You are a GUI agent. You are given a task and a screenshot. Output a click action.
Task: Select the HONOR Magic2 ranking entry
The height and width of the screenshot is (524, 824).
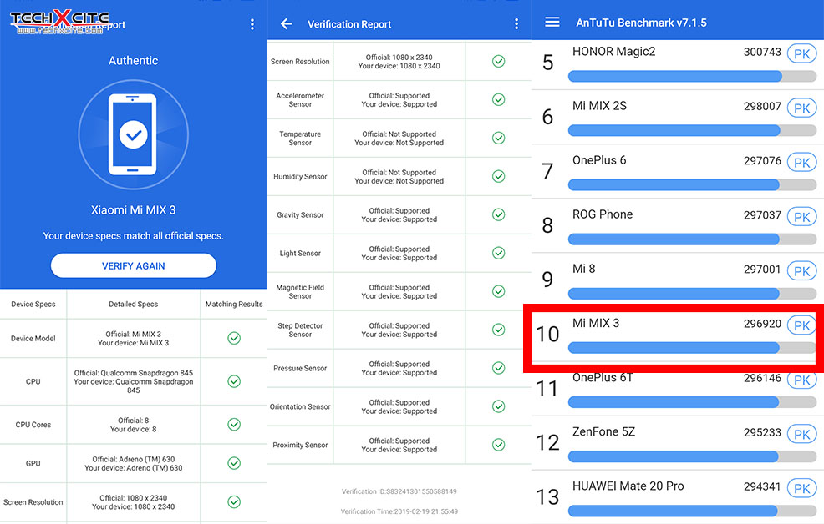(678, 63)
